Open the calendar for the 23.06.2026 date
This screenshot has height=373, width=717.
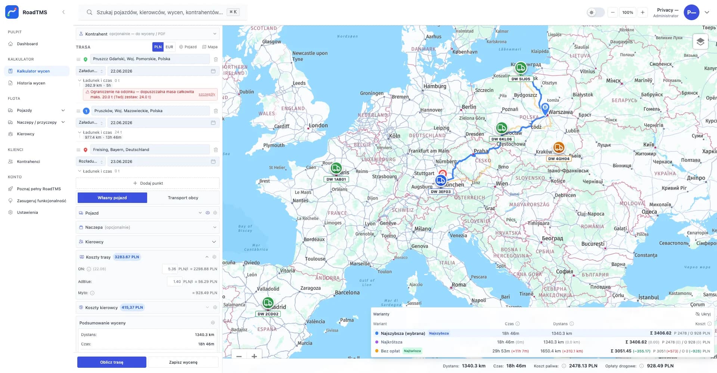click(x=213, y=161)
